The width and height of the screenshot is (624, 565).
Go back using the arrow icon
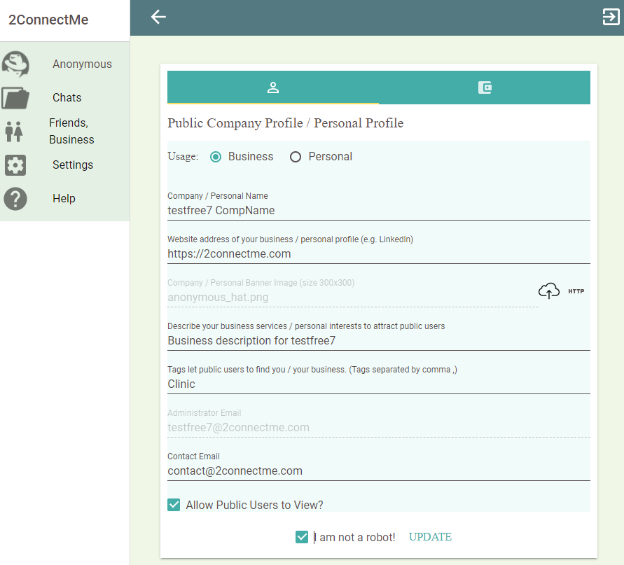(158, 17)
